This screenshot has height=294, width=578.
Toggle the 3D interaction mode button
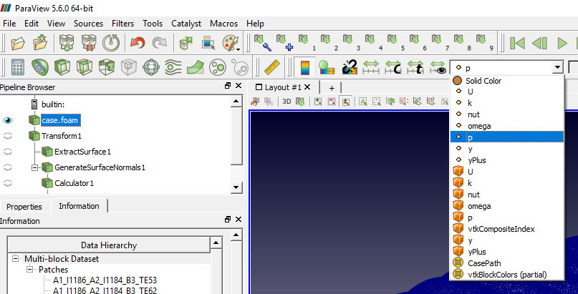click(286, 102)
